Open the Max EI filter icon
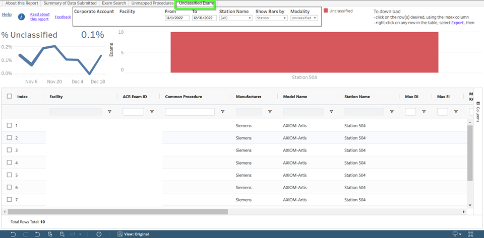The height and width of the screenshot is (238, 484). [456, 112]
